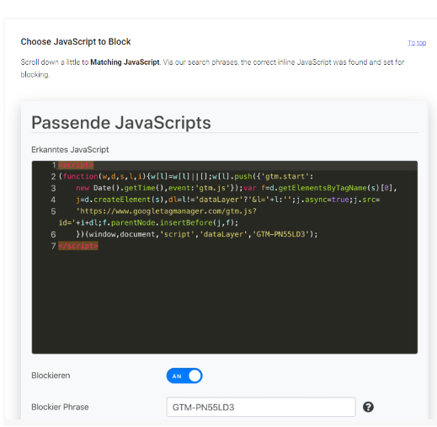The height and width of the screenshot is (427, 437).
Task: Select the 'Passende JavaScripts' heading
Action: (x=121, y=123)
